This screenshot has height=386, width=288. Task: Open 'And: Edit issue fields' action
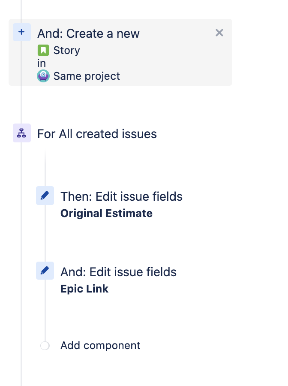click(x=119, y=272)
